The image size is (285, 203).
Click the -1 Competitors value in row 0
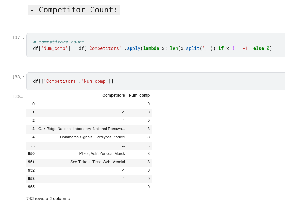[123, 104]
